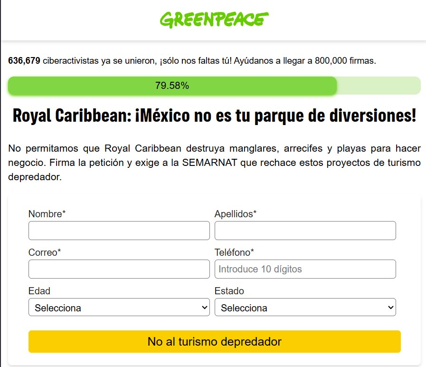Click the paragraph mentioning SEMARNAT

click(214, 163)
